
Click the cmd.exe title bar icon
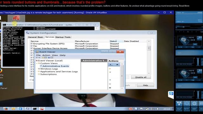tap(4, 25)
